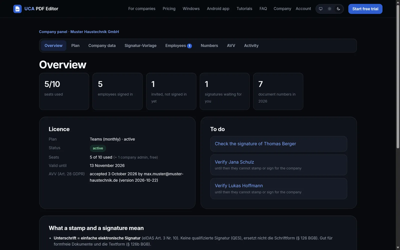Switch to the Plan tab
Screen dimensions: 400x250
pyautogui.click(x=75, y=45)
